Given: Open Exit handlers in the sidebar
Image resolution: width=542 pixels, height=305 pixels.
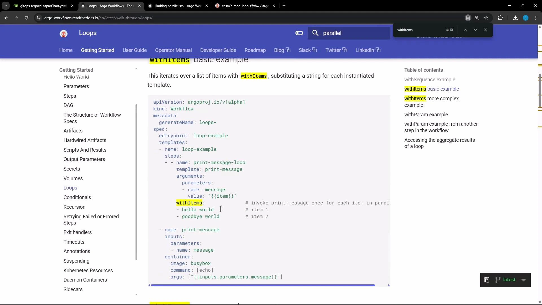Looking at the screenshot, I should pos(78,232).
